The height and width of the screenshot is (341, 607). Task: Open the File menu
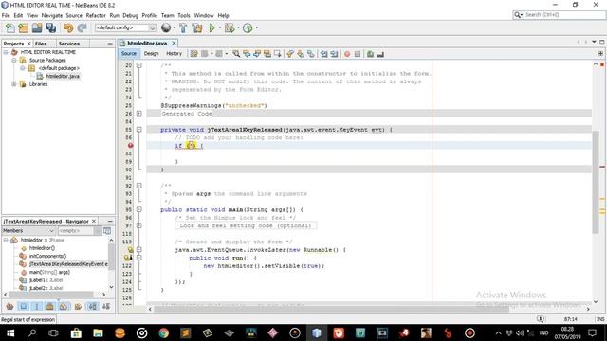click(x=6, y=15)
